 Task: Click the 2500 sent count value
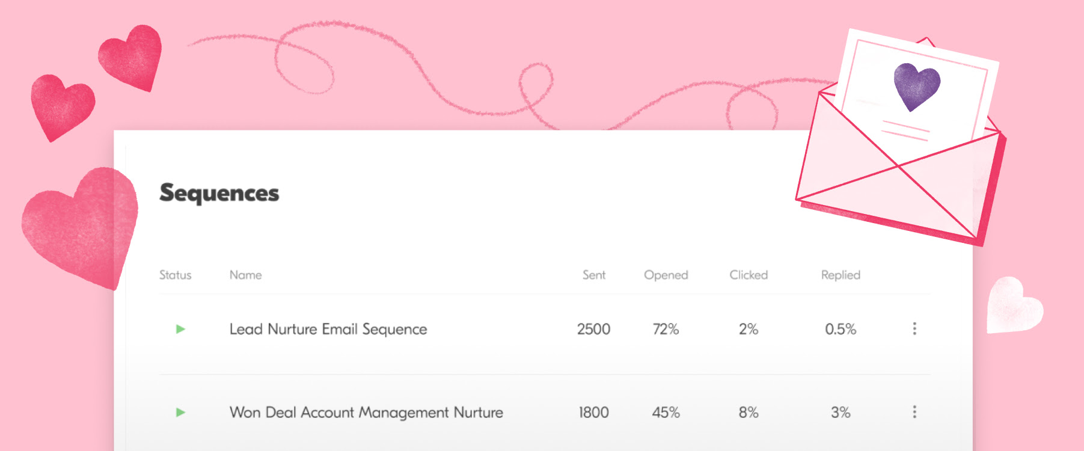(x=593, y=329)
